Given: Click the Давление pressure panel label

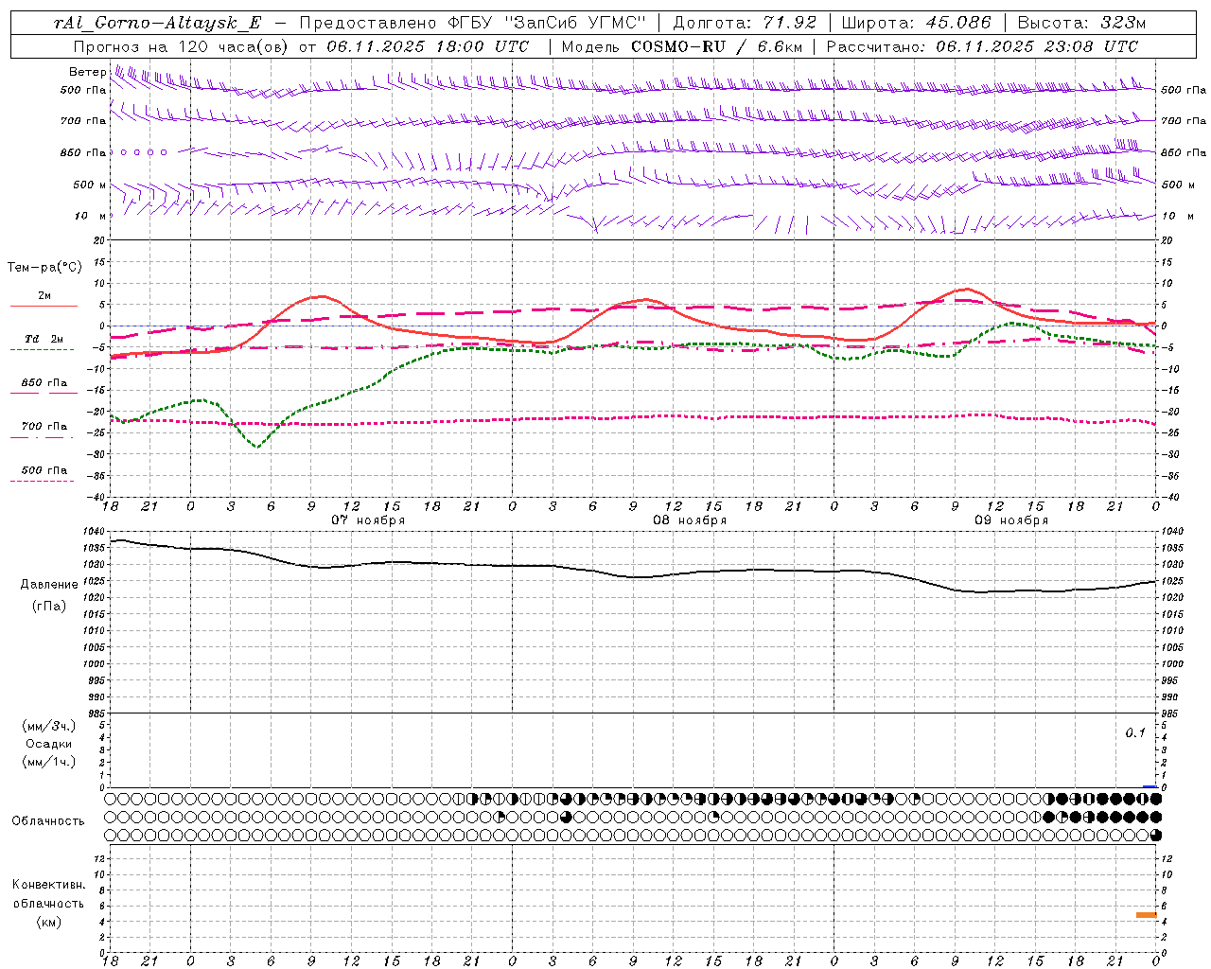Looking at the screenshot, I should pos(49,585).
